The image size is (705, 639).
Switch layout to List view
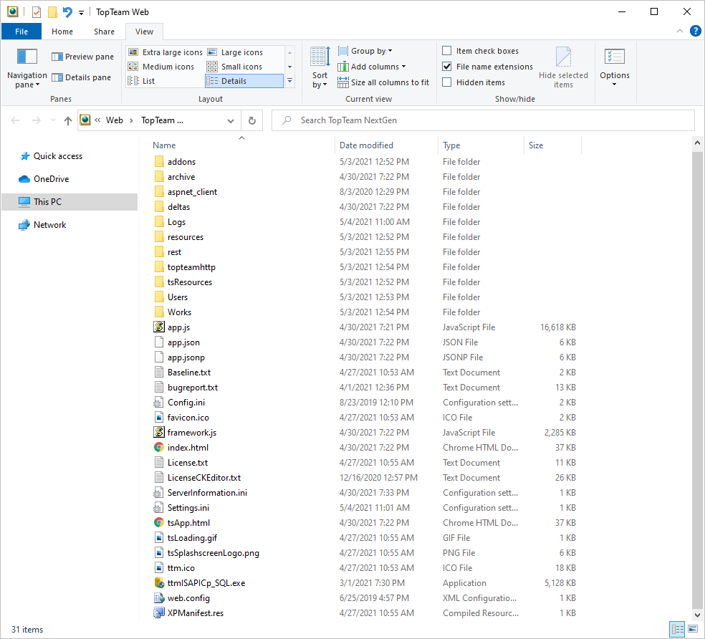(x=141, y=81)
